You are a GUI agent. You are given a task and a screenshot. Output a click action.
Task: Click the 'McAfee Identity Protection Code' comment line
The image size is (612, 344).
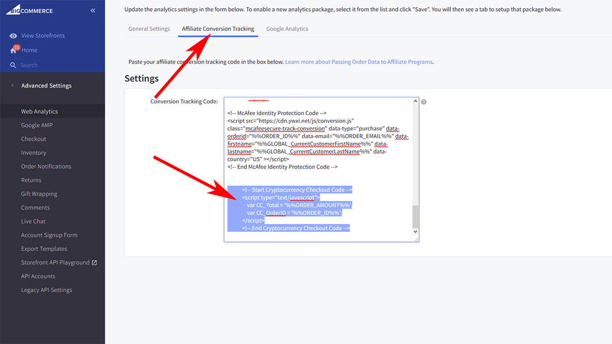[277, 113]
